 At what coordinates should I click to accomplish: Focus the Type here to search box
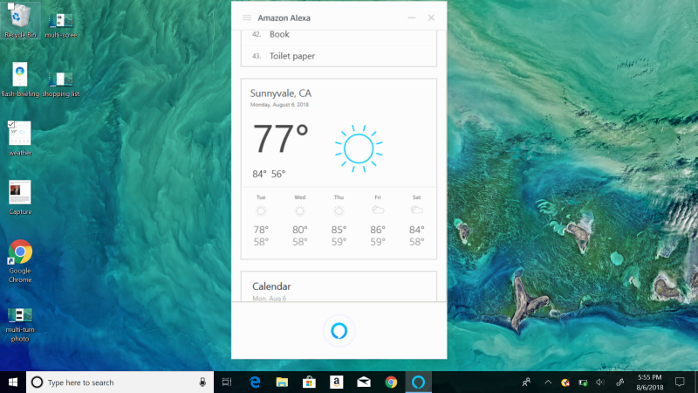(x=120, y=383)
